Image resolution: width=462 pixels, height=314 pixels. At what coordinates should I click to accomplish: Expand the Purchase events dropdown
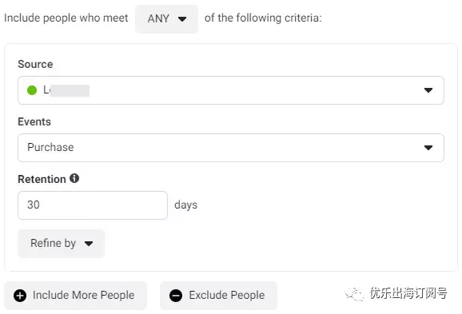[231, 148]
